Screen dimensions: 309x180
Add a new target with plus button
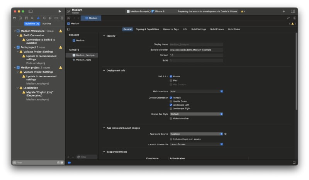[68, 157]
